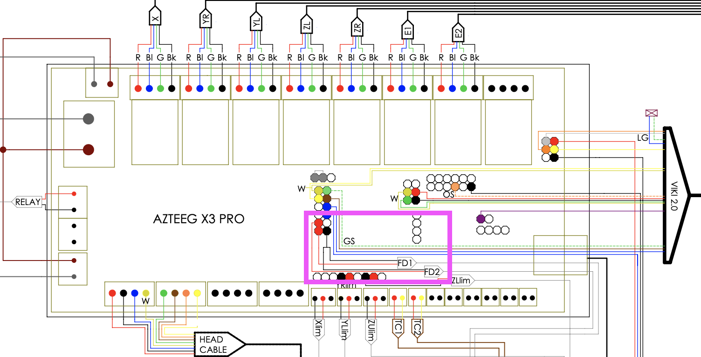Click the X motor connector tag

click(155, 17)
